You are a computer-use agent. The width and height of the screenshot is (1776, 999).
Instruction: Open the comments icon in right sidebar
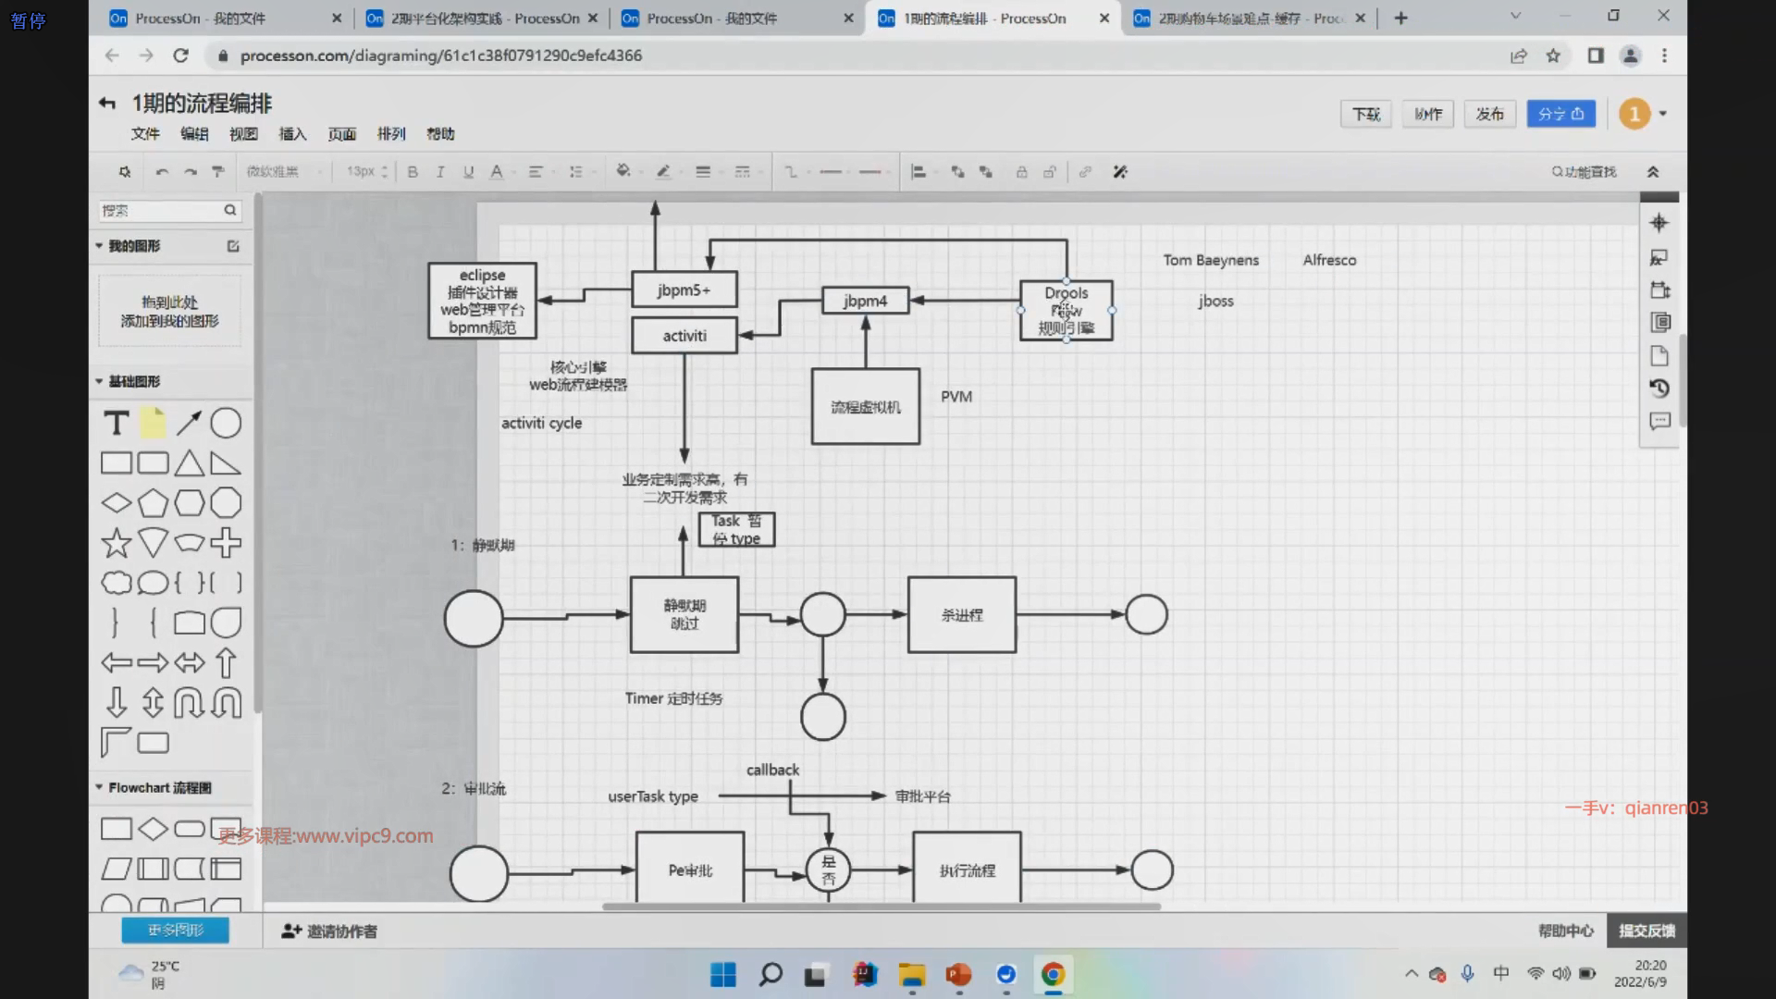(x=1659, y=422)
